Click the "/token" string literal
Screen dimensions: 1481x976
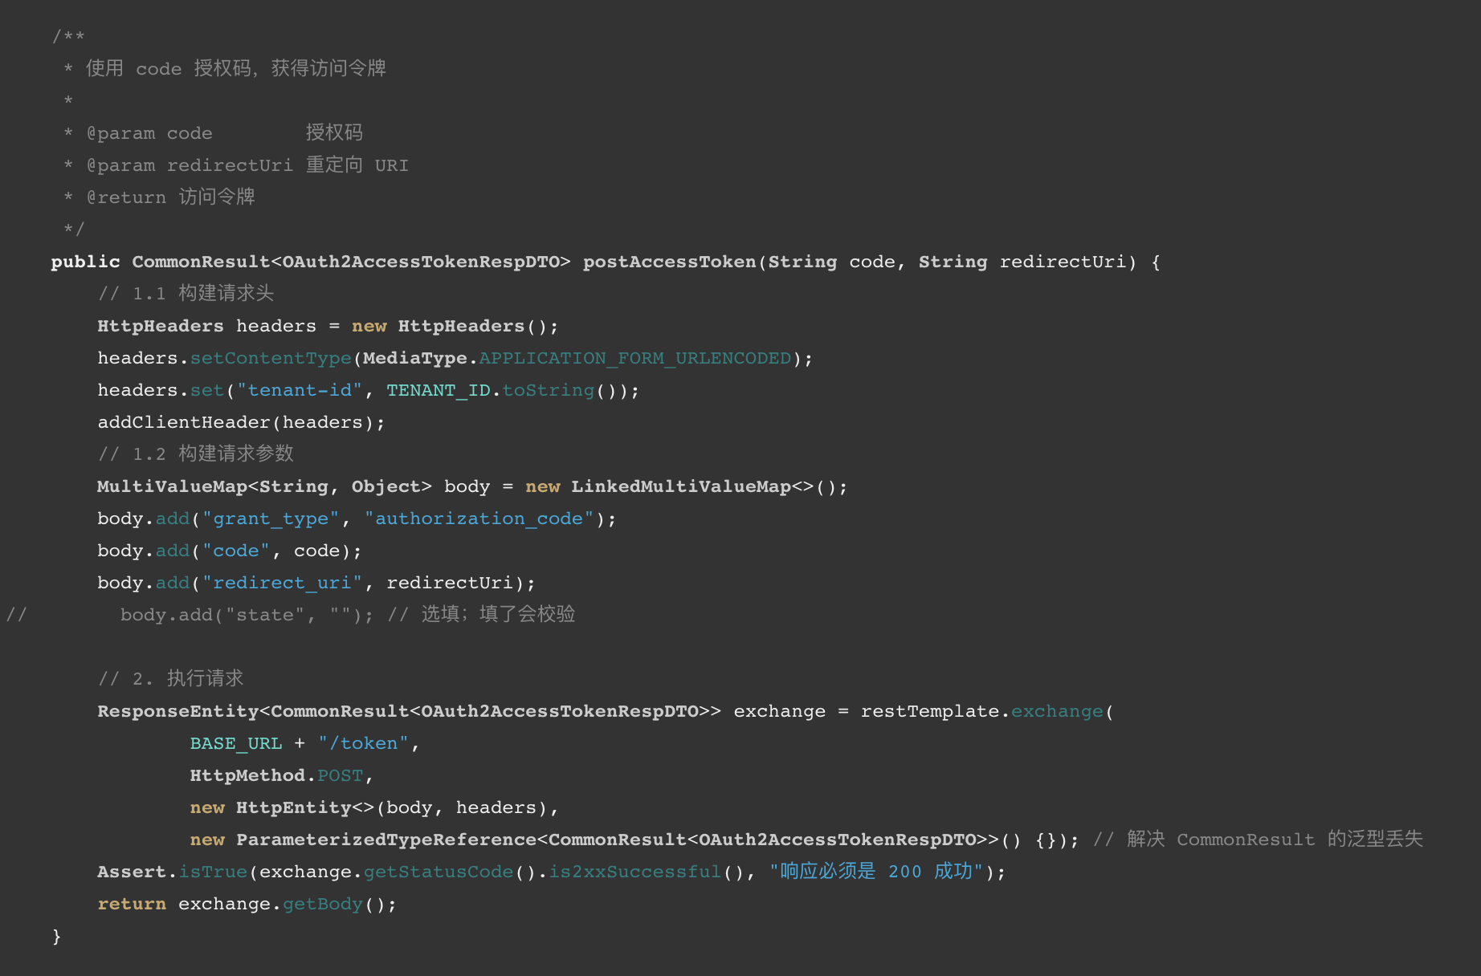tap(363, 743)
